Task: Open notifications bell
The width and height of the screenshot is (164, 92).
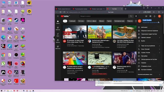Action: [x=155, y=16]
